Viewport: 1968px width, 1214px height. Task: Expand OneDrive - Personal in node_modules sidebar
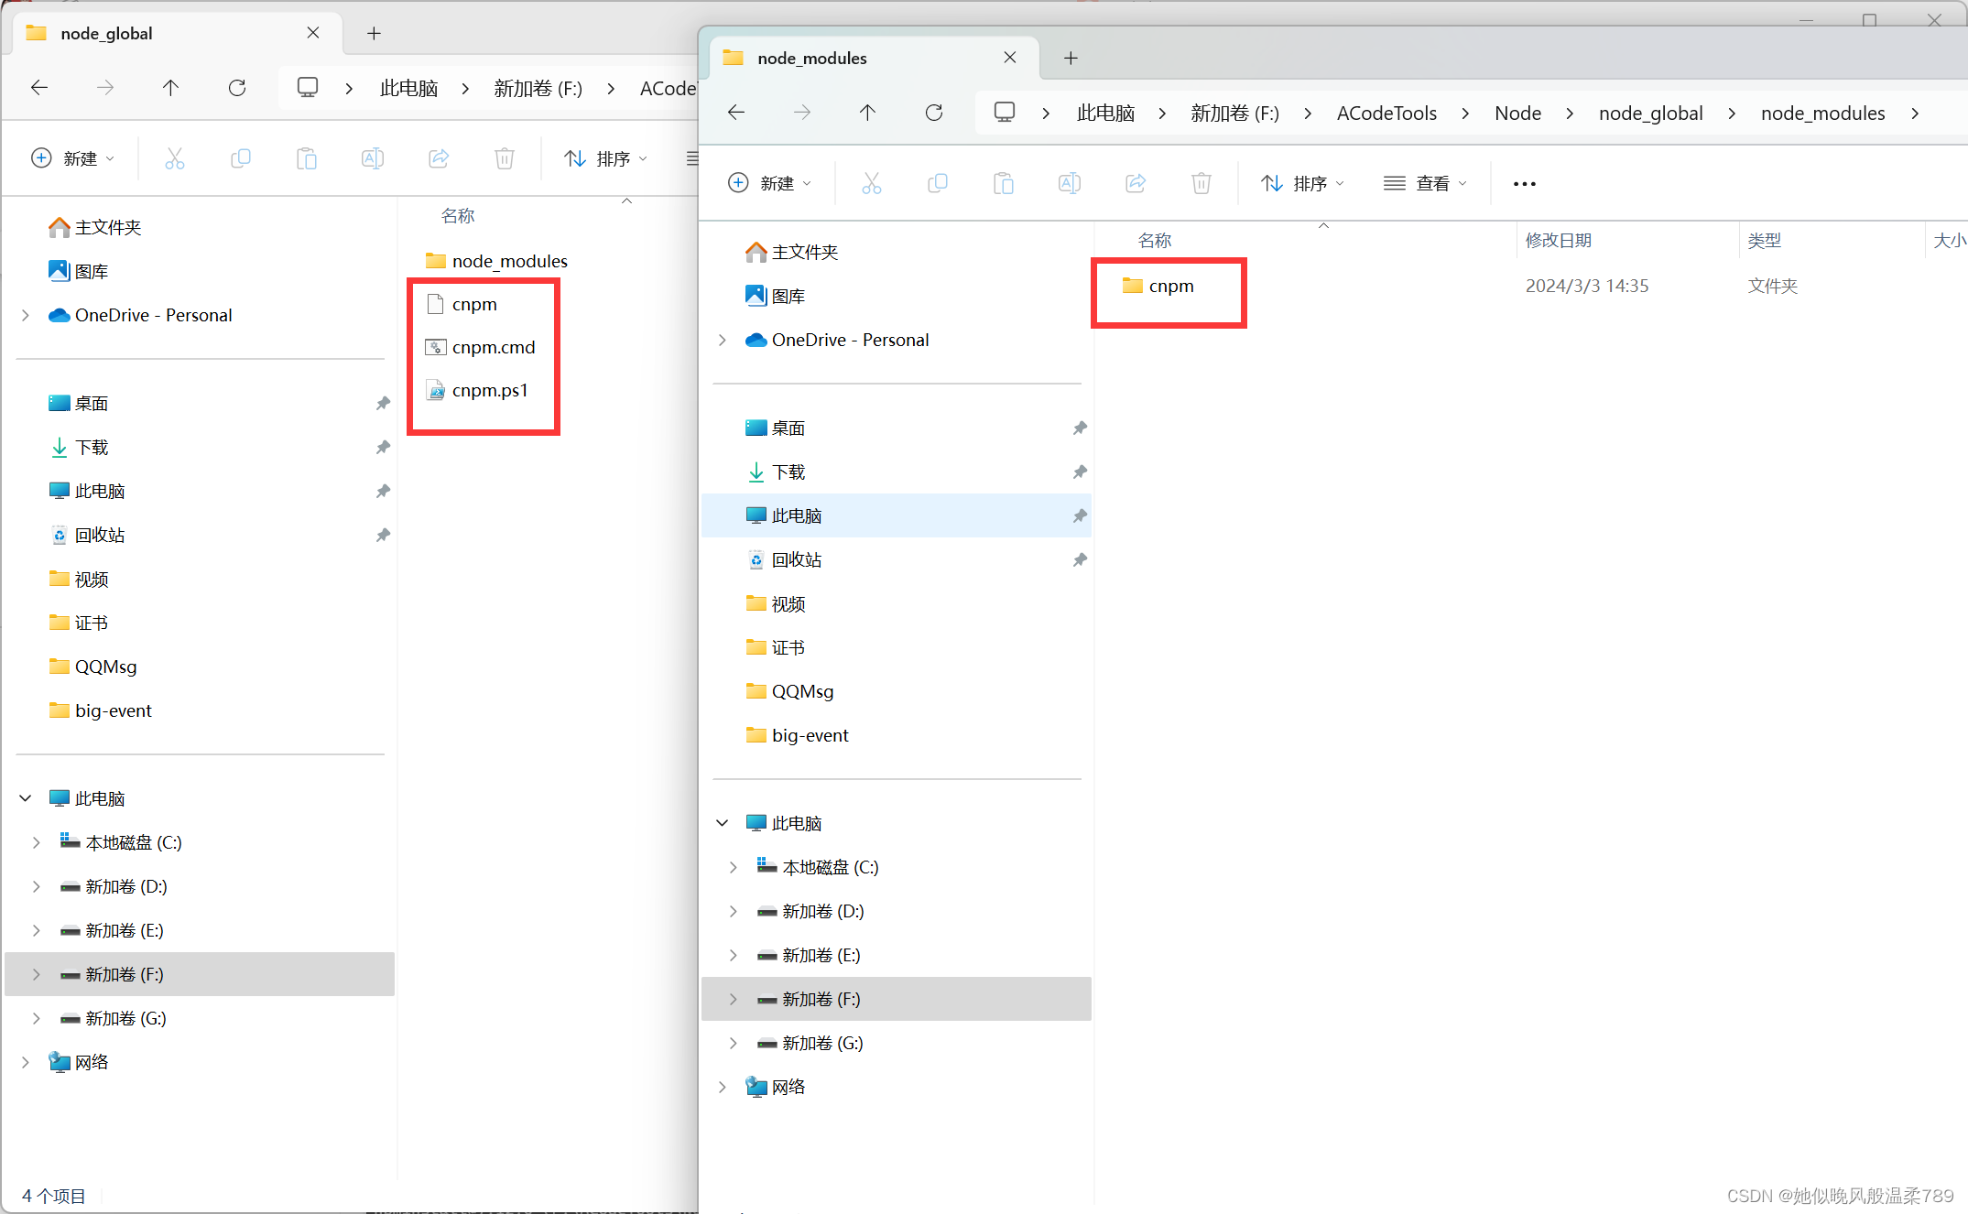pos(723,340)
